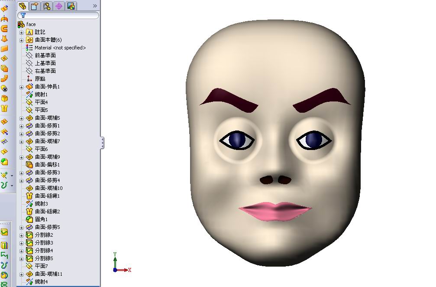The height and width of the screenshot is (287, 436).
Task: Expand the 曲面本體(6) surface bodies folder
Action: (x=21, y=40)
